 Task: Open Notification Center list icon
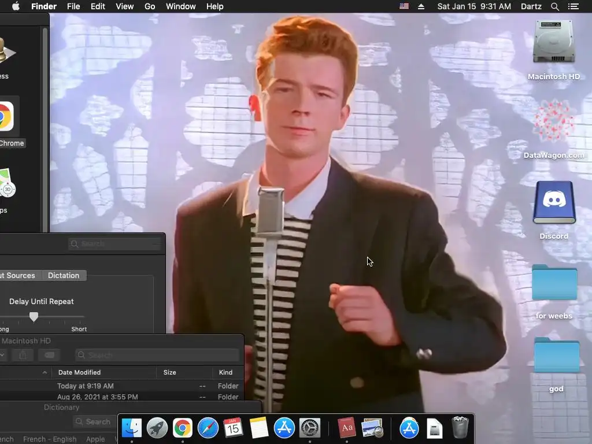tap(573, 6)
